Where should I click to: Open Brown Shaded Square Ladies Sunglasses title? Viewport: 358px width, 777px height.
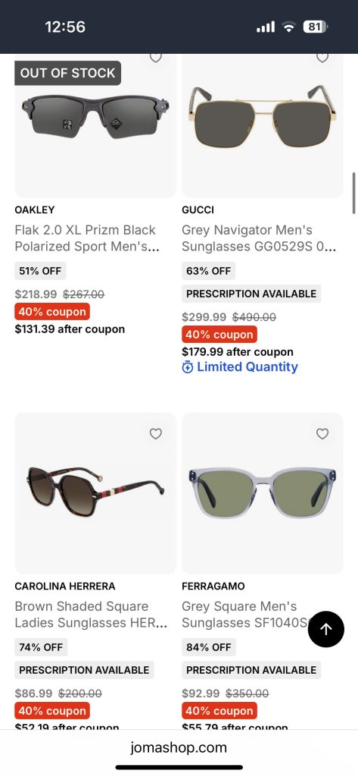click(x=91, y=615)
